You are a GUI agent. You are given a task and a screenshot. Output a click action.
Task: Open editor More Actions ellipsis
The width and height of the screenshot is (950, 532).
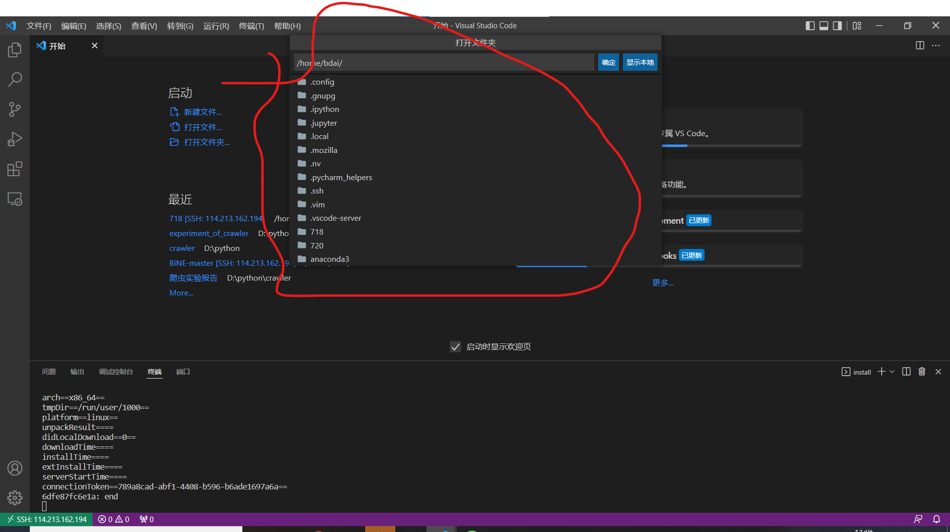936,46
